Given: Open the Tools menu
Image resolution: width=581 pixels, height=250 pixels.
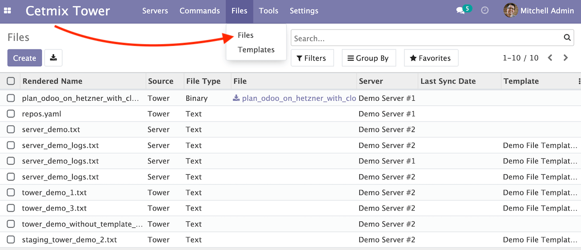Looking at the screenshot, I should click(x=269, y=11).
